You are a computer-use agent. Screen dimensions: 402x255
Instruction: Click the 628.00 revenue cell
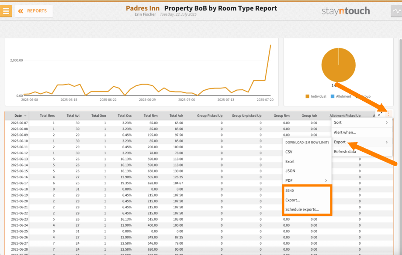coord(152,183)
